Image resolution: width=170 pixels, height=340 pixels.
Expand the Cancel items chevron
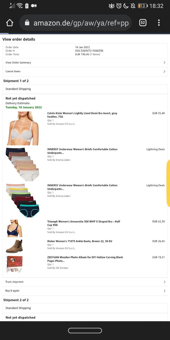[x=164, y=71]
